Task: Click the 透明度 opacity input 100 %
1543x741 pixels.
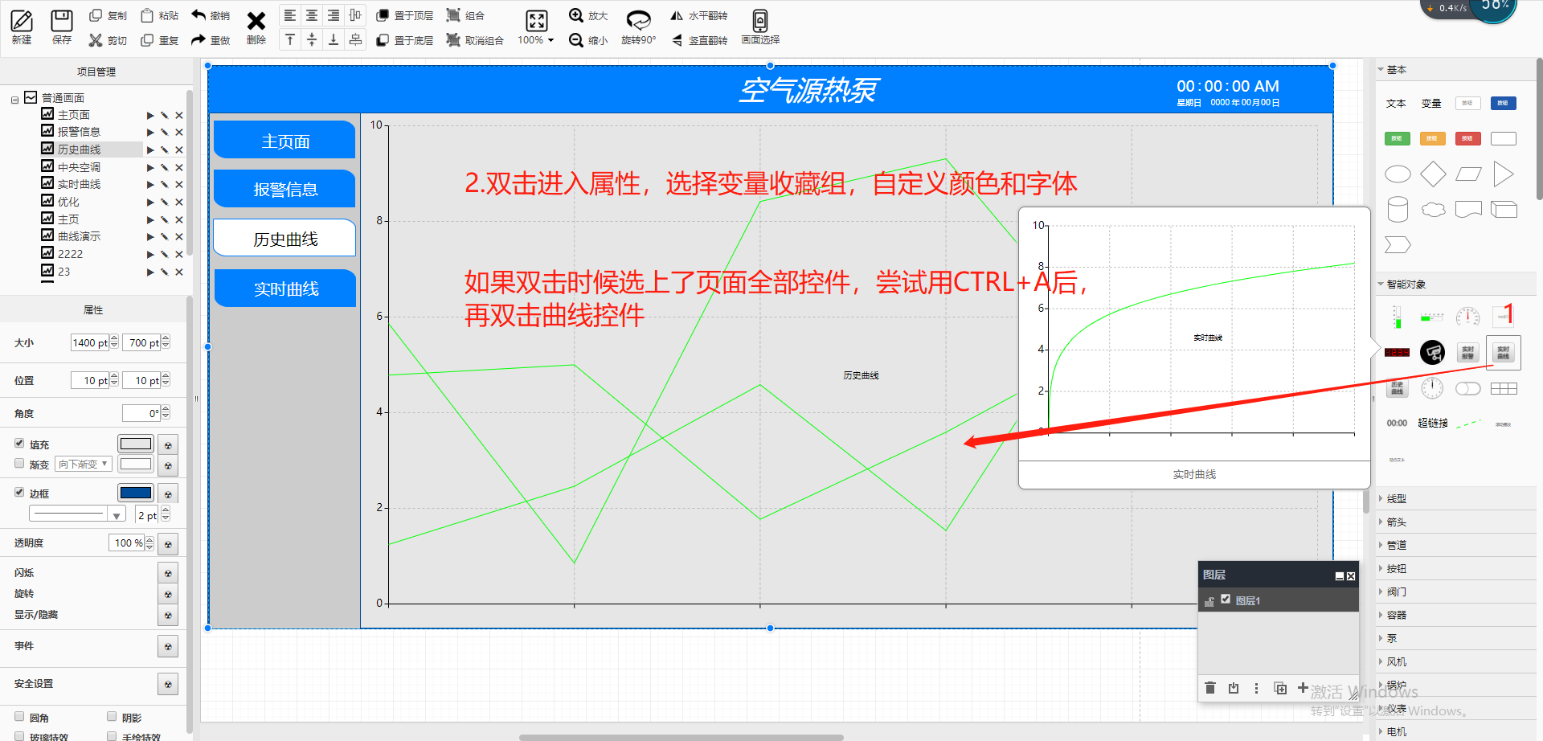Action: [126, 542]
